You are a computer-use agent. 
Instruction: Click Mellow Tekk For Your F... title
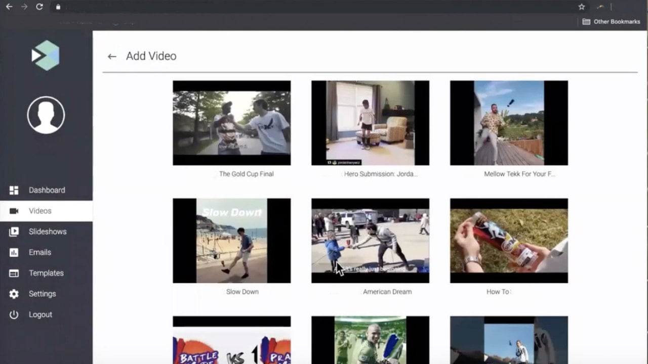point(519,174)
